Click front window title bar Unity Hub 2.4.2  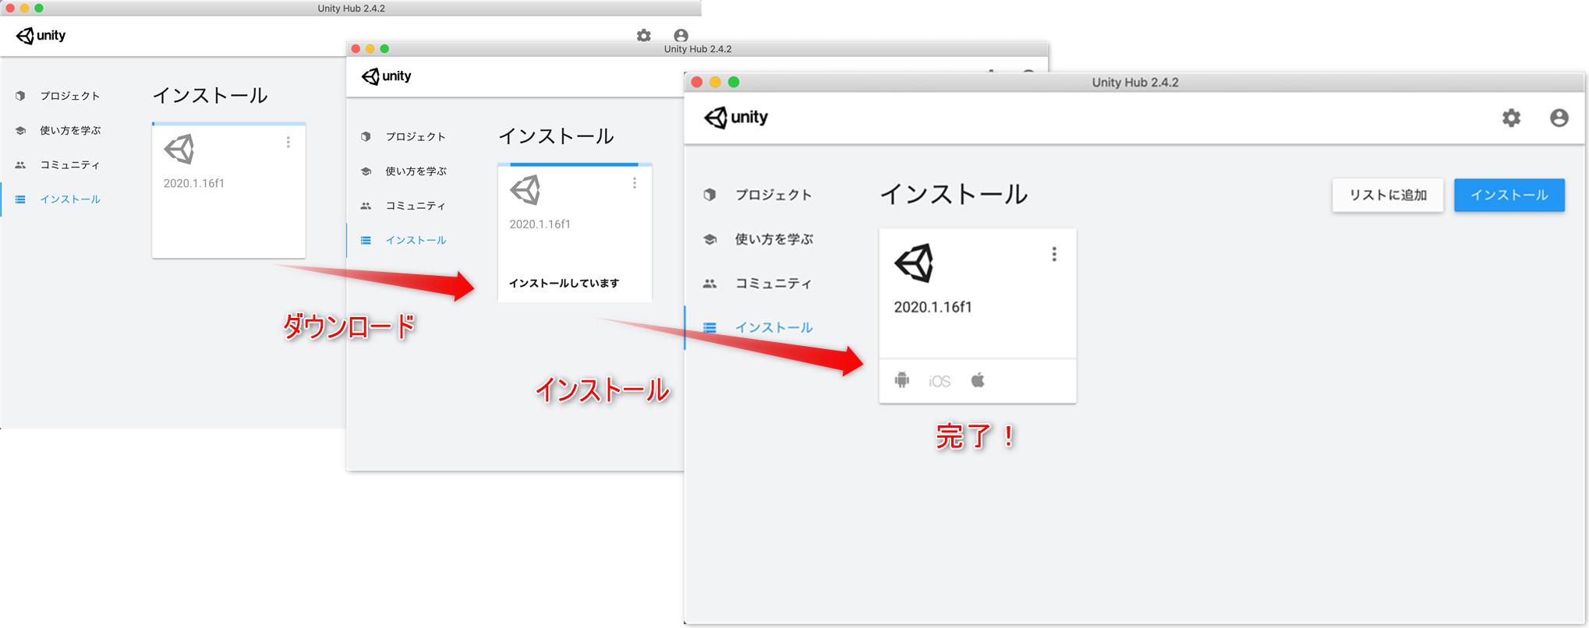1134,83
